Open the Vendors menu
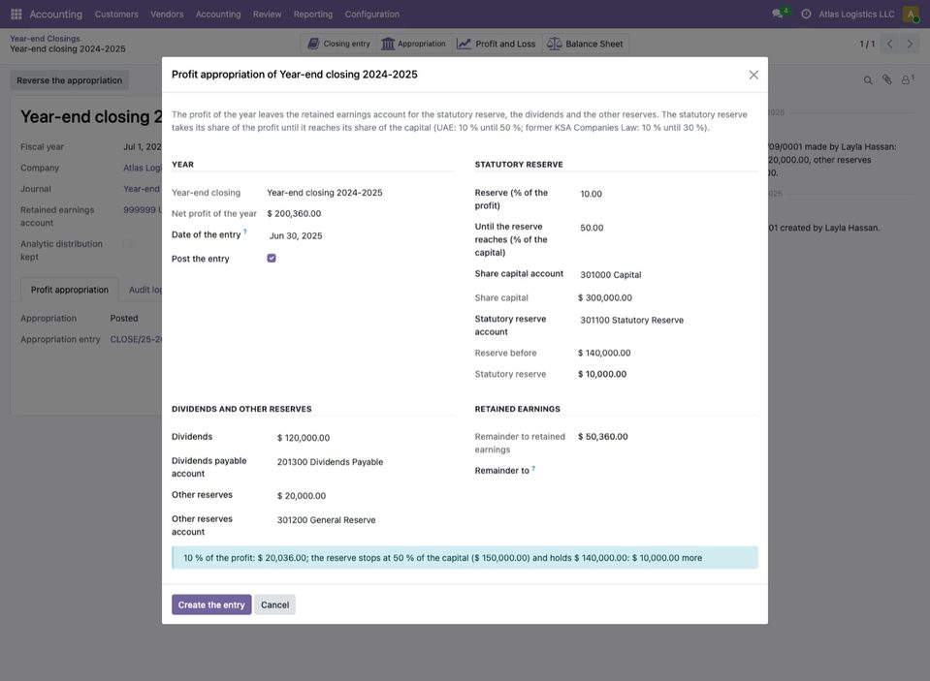This screenshot has height=681, width=930. click(167, 14)
